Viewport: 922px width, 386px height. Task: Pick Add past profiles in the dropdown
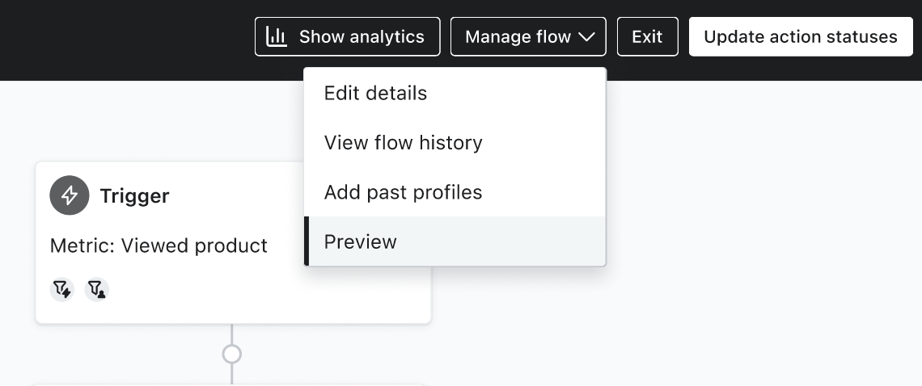click(x=403, y=192)
